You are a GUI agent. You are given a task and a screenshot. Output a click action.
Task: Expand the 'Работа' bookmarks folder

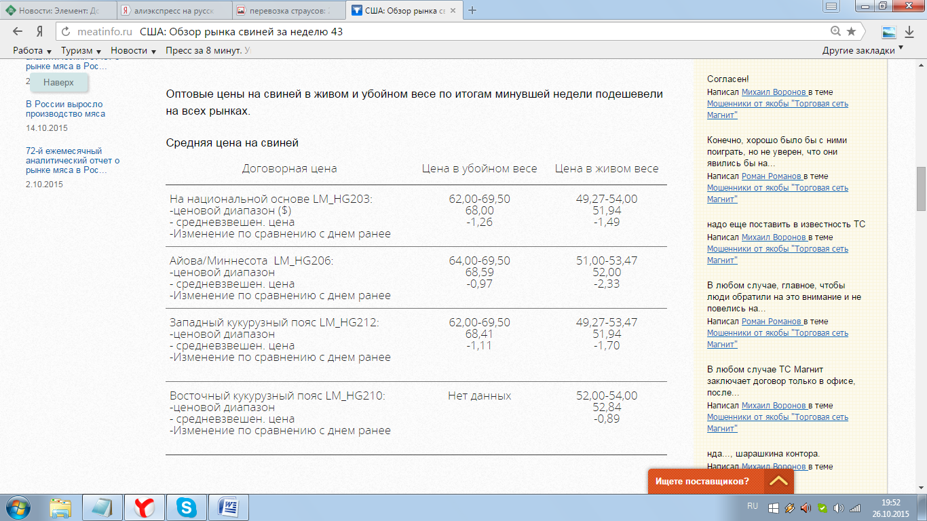click(x=33, y=51)
